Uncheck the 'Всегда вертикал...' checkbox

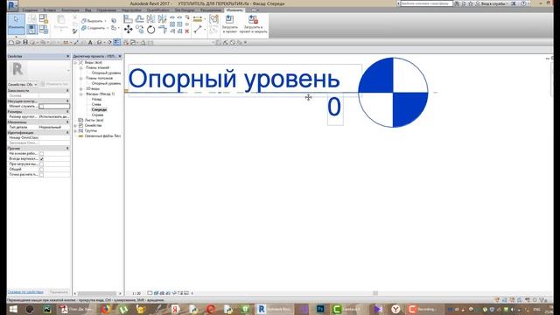pos(41,158)
